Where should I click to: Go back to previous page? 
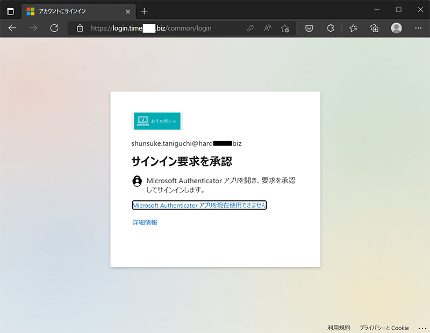pos(12,28)
